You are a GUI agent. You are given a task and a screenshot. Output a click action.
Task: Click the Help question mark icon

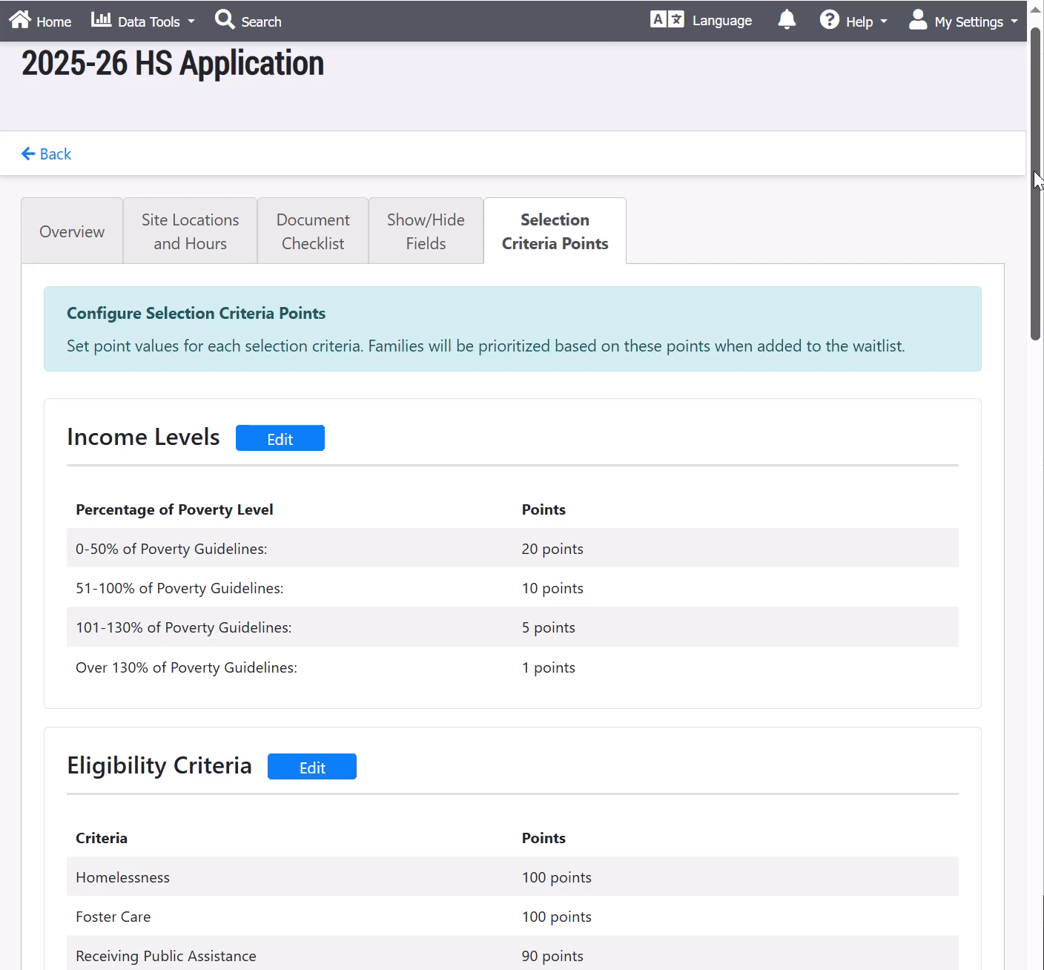829,19
